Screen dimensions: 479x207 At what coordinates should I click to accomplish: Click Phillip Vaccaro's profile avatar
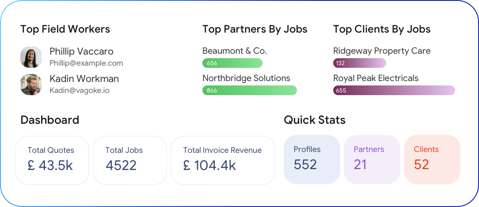[31, 57]
